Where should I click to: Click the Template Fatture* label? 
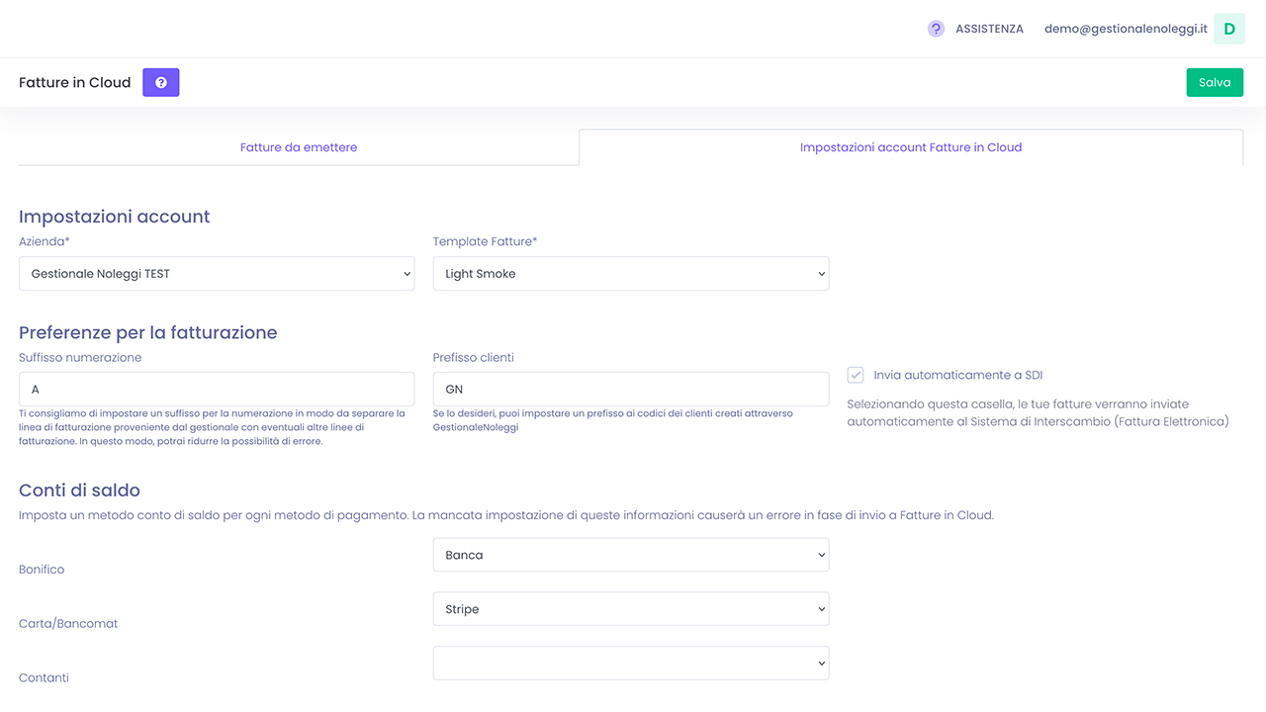486,241
